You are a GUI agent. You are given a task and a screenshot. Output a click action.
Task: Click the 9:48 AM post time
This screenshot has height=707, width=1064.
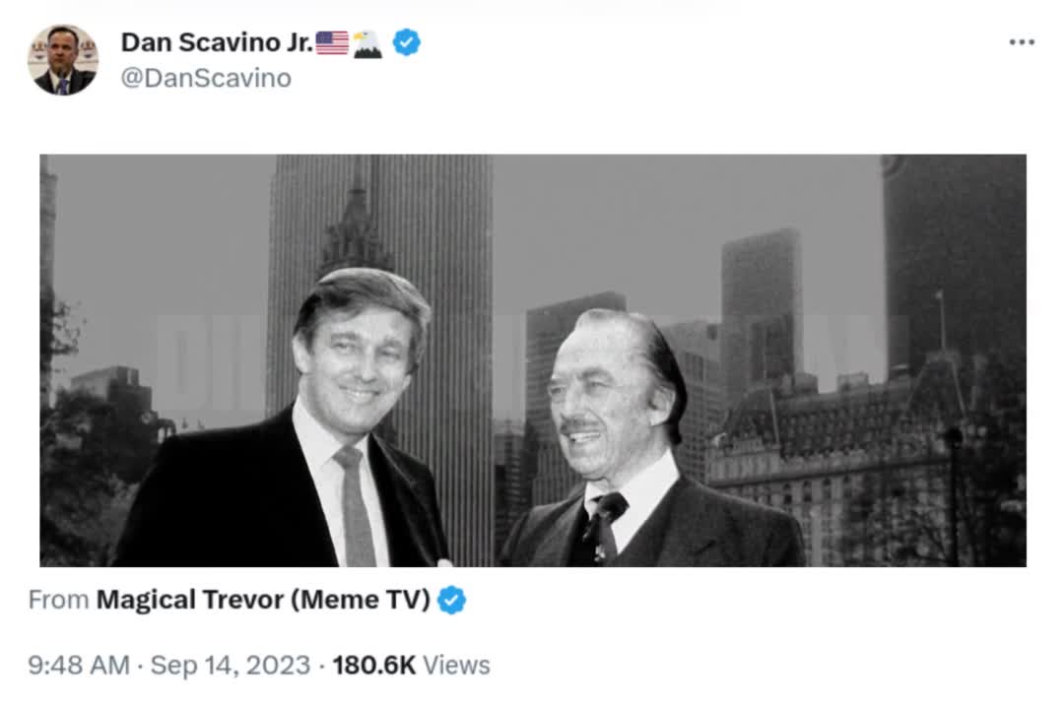[x=79, y=666]
